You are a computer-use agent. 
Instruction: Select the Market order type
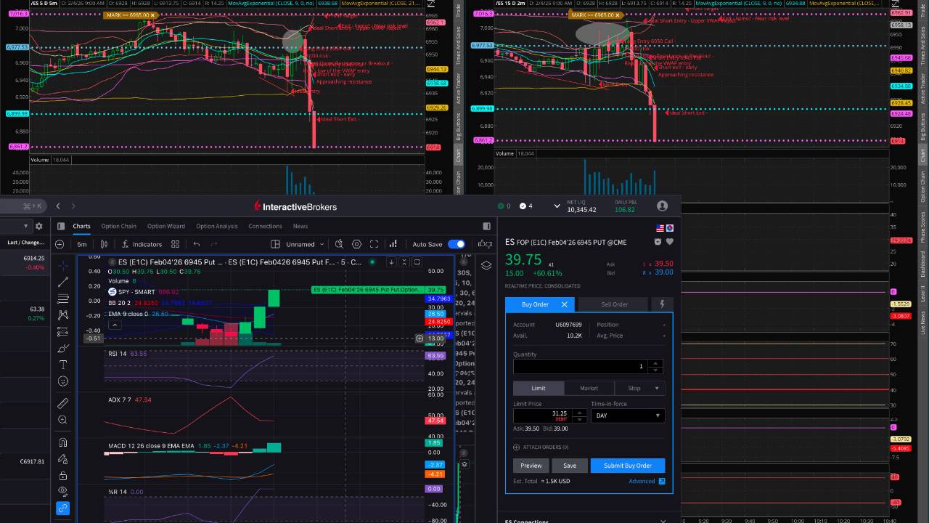point(589,388)
